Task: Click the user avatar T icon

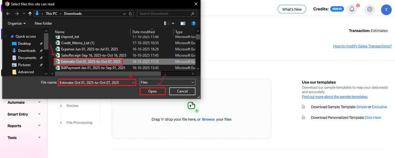Action: pyautogui.click(x=386, y=9)
